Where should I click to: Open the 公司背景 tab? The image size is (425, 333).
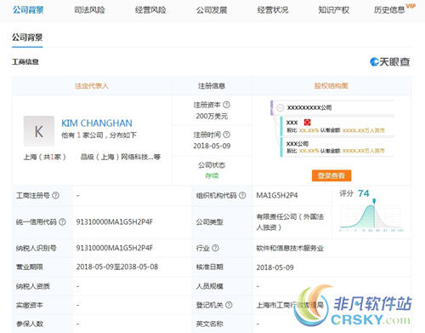click(28, 10)
